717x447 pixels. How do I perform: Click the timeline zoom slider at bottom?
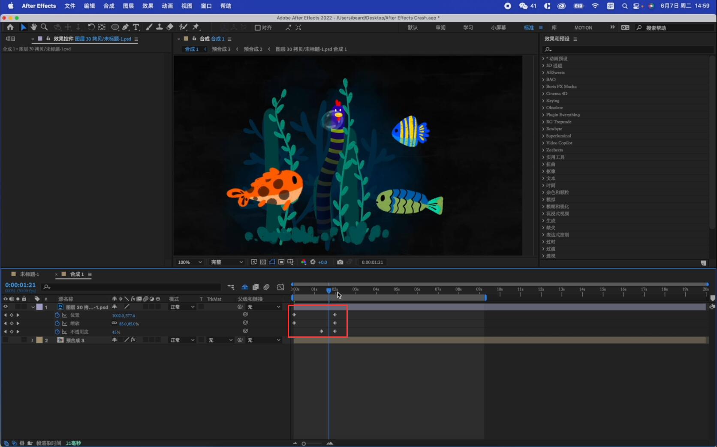pyautogui.click(x=304, y=444)
